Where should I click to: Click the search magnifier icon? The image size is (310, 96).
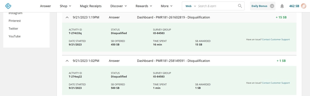pos(240,6)
